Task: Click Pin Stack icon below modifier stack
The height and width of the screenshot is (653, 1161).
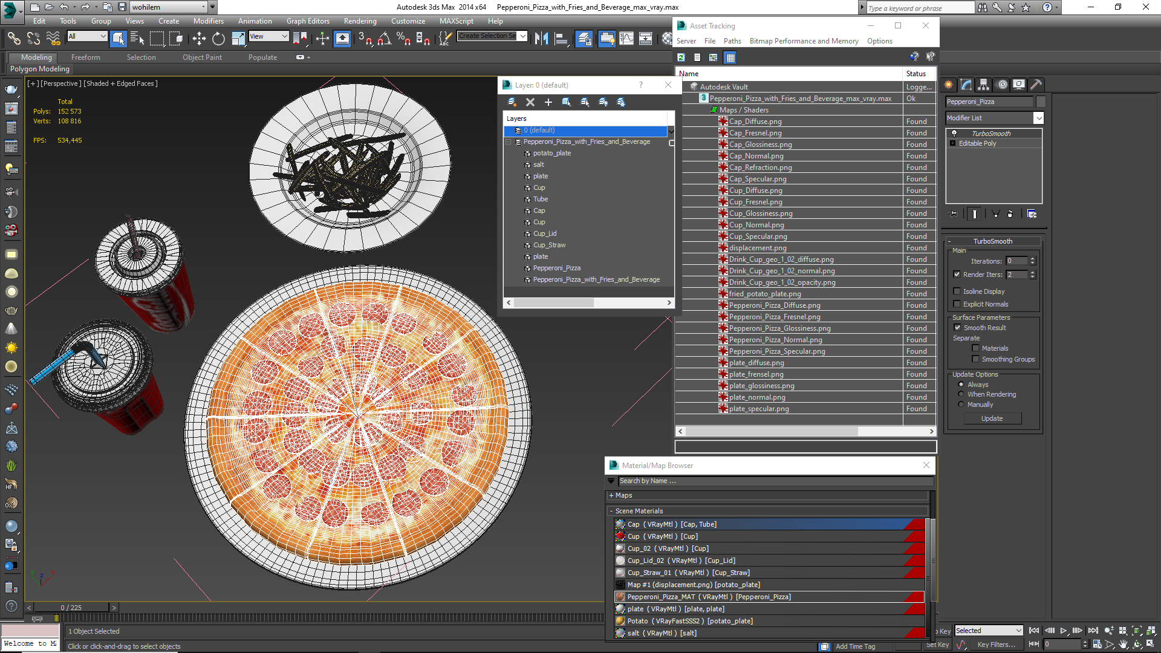Action: coord(954,214)
